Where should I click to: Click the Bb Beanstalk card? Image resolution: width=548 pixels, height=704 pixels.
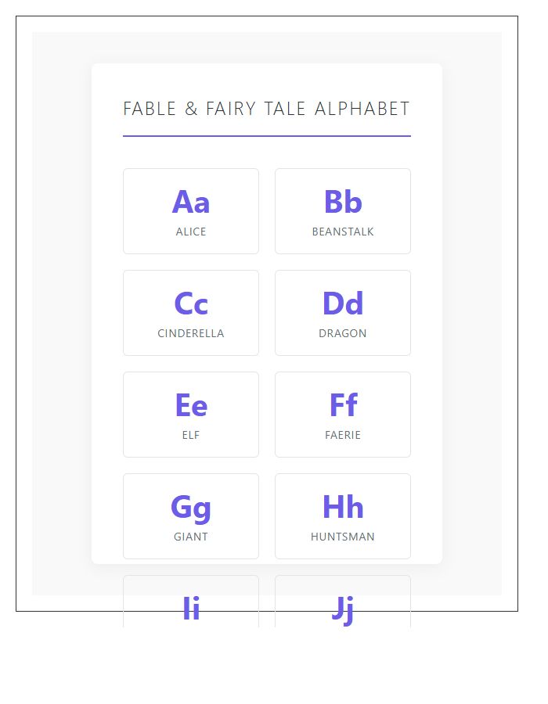click(x=342, y=210)
